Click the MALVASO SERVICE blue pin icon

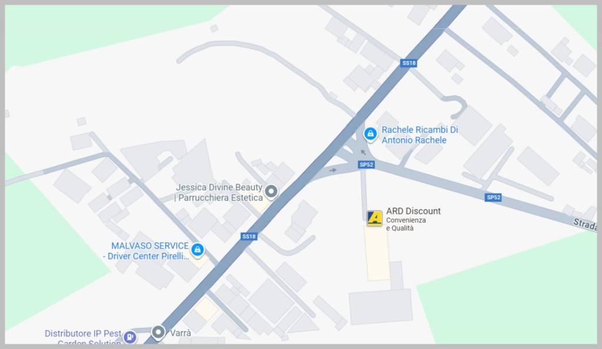tap(198, 250)
